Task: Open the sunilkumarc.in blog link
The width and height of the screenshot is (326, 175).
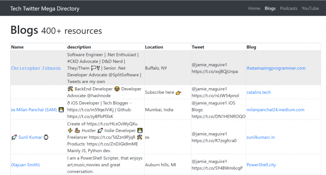Action: point(261,137)
